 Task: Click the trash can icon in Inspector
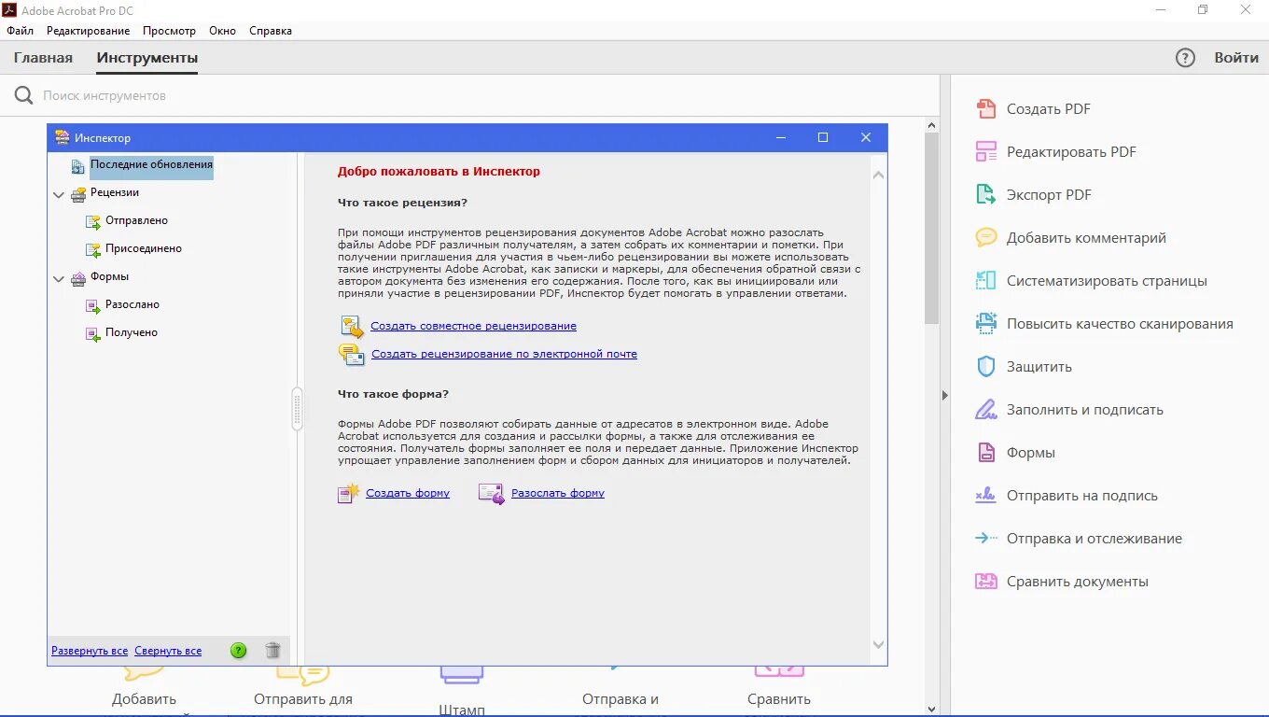tap(272, 651)
